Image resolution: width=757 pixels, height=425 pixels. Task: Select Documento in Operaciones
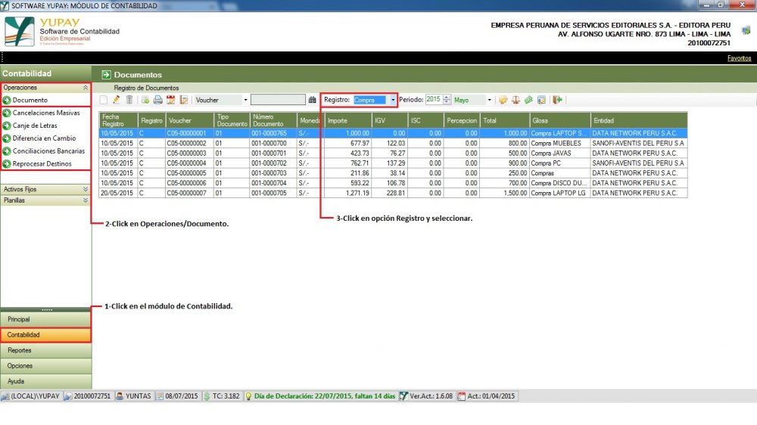pos(30,101)
